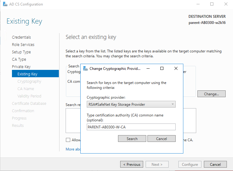
Task: Select the Results step
Action: point(18,126)
